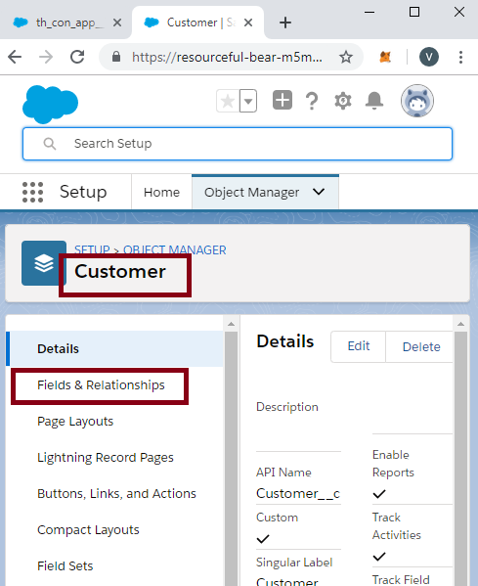
Task: Open the Chrome profile V avatar
Action: click(429, 57)
